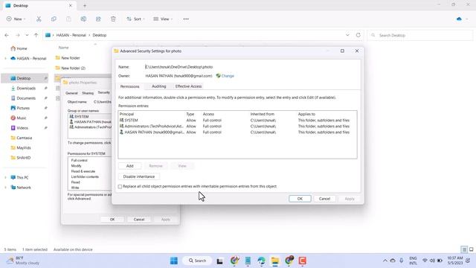This screenshot has height=268, width=476.
Task: Go up one folder level arrow
Action: [36, 35]
